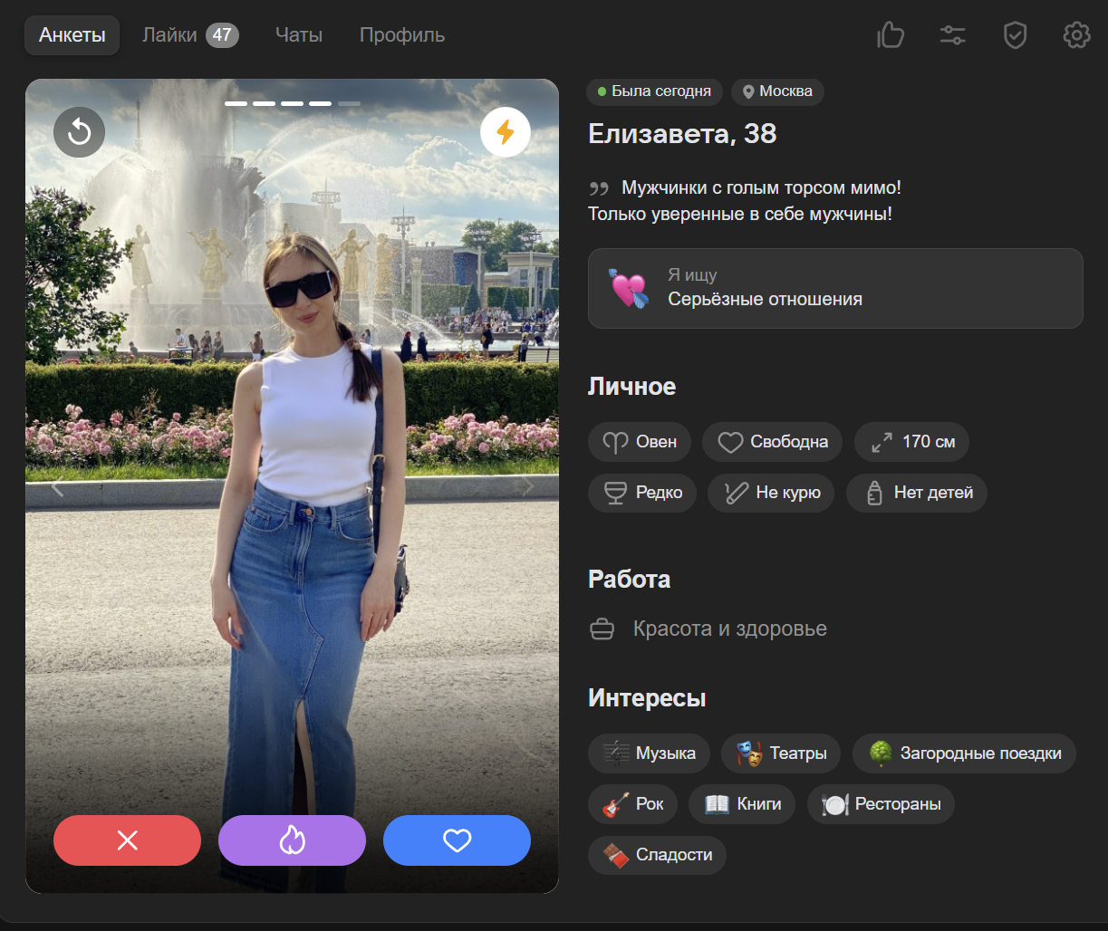Screen dimensions: 1108x931
Task: Like the profile with the heart button
Action: click(x=457, y=840)
